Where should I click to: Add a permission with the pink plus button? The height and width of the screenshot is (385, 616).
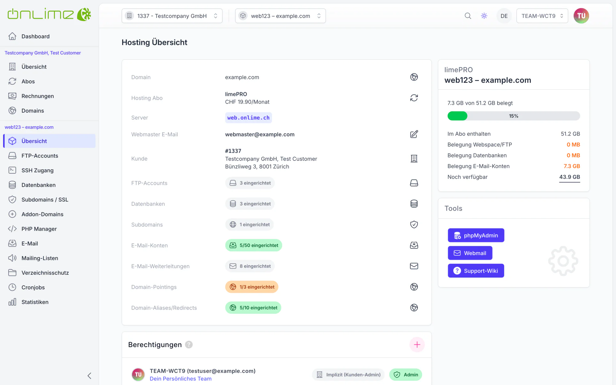pyautogui.click(x=417, y=344)
